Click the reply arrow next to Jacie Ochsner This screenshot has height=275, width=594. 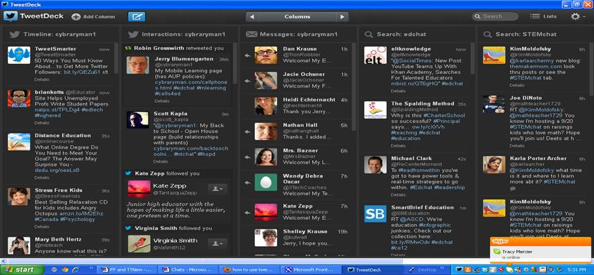coord(248,80)
